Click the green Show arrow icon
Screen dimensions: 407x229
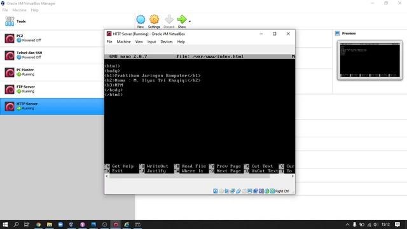coord(182,20)
